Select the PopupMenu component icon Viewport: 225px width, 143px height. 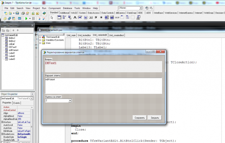[x=69, y=17]
